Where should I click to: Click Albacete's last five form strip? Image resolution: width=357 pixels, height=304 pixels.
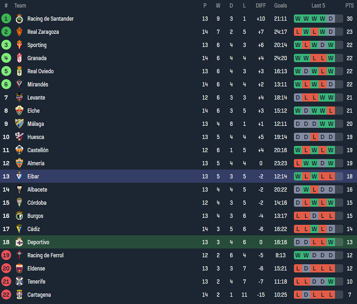tap(318, 190)
